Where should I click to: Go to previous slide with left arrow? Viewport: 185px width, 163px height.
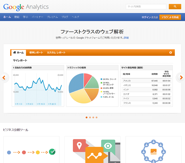[x=4, y=78]
